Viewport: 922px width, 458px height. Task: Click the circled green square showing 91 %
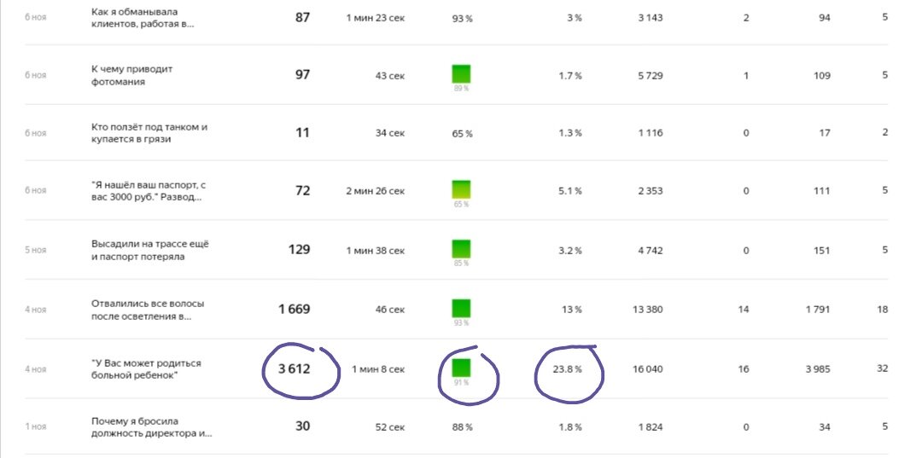461,368
